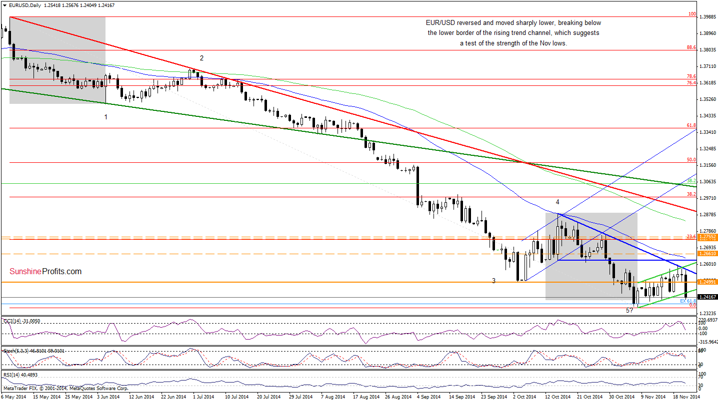
Task: Click the Fibonacci 0.0 level label
Action: coord(693,305)
